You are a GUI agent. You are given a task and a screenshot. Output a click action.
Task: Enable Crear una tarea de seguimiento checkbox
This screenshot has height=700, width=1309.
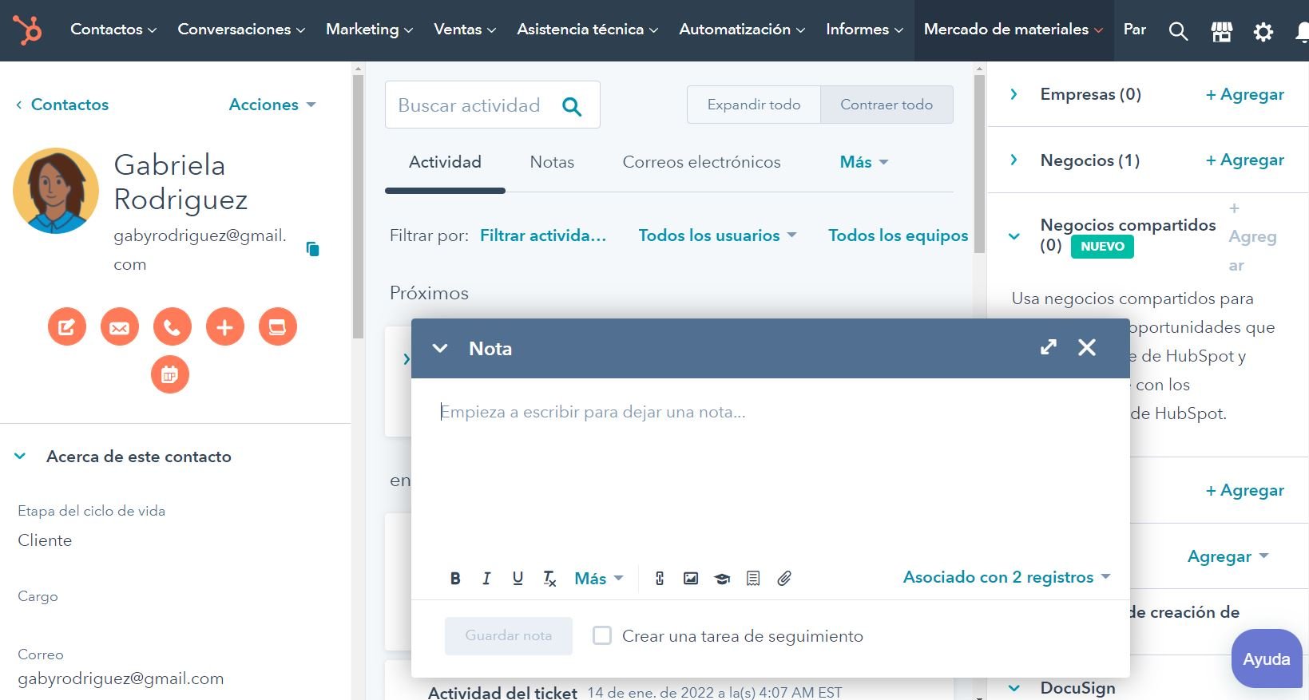602,635
